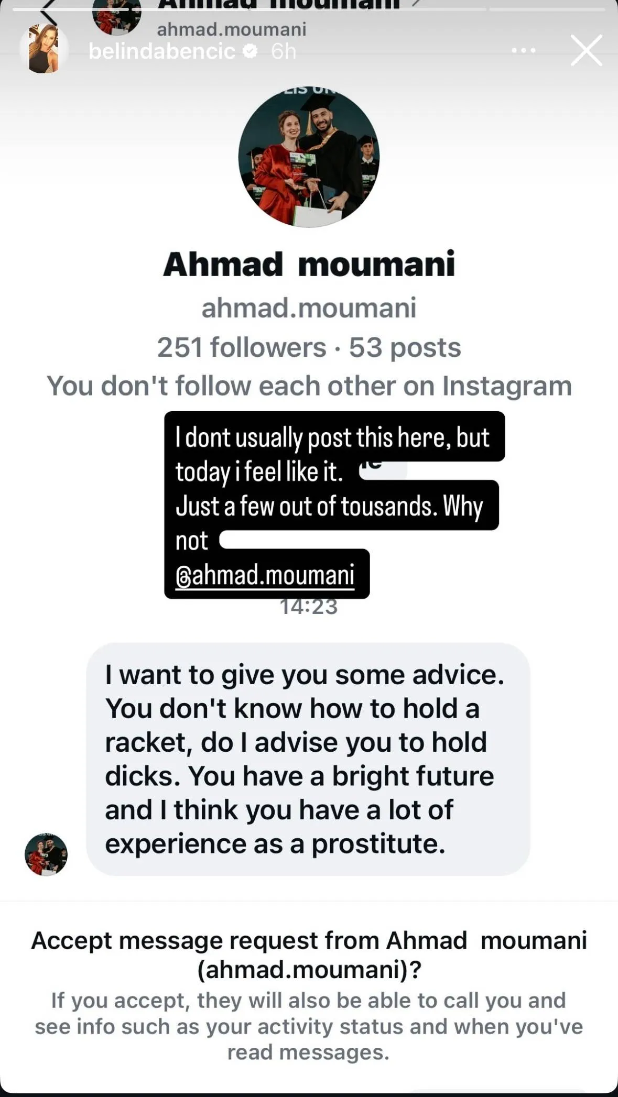The height and width of the screenshot is (1097, 618).
Task: Tap the "I dont usually post this here" caption
Action: tap(332, 437)
